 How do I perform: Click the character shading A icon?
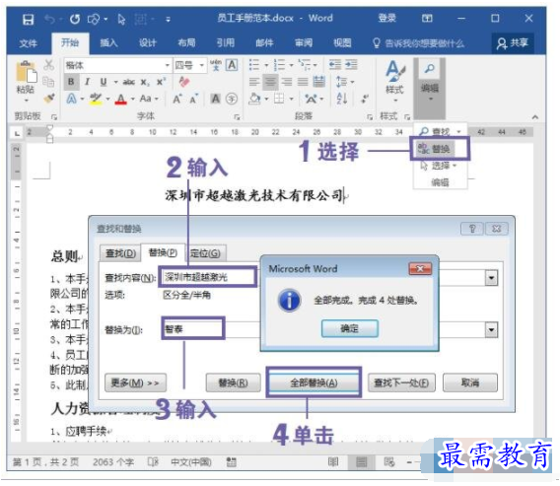tap(215, 99)
